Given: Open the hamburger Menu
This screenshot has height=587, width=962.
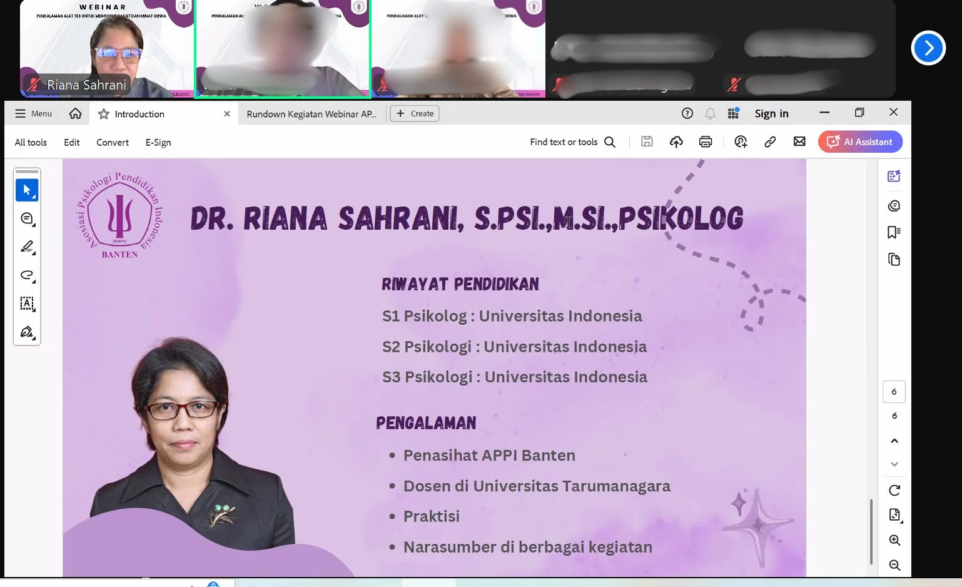Looking at the screenshot, I should (x=32, y=113).
